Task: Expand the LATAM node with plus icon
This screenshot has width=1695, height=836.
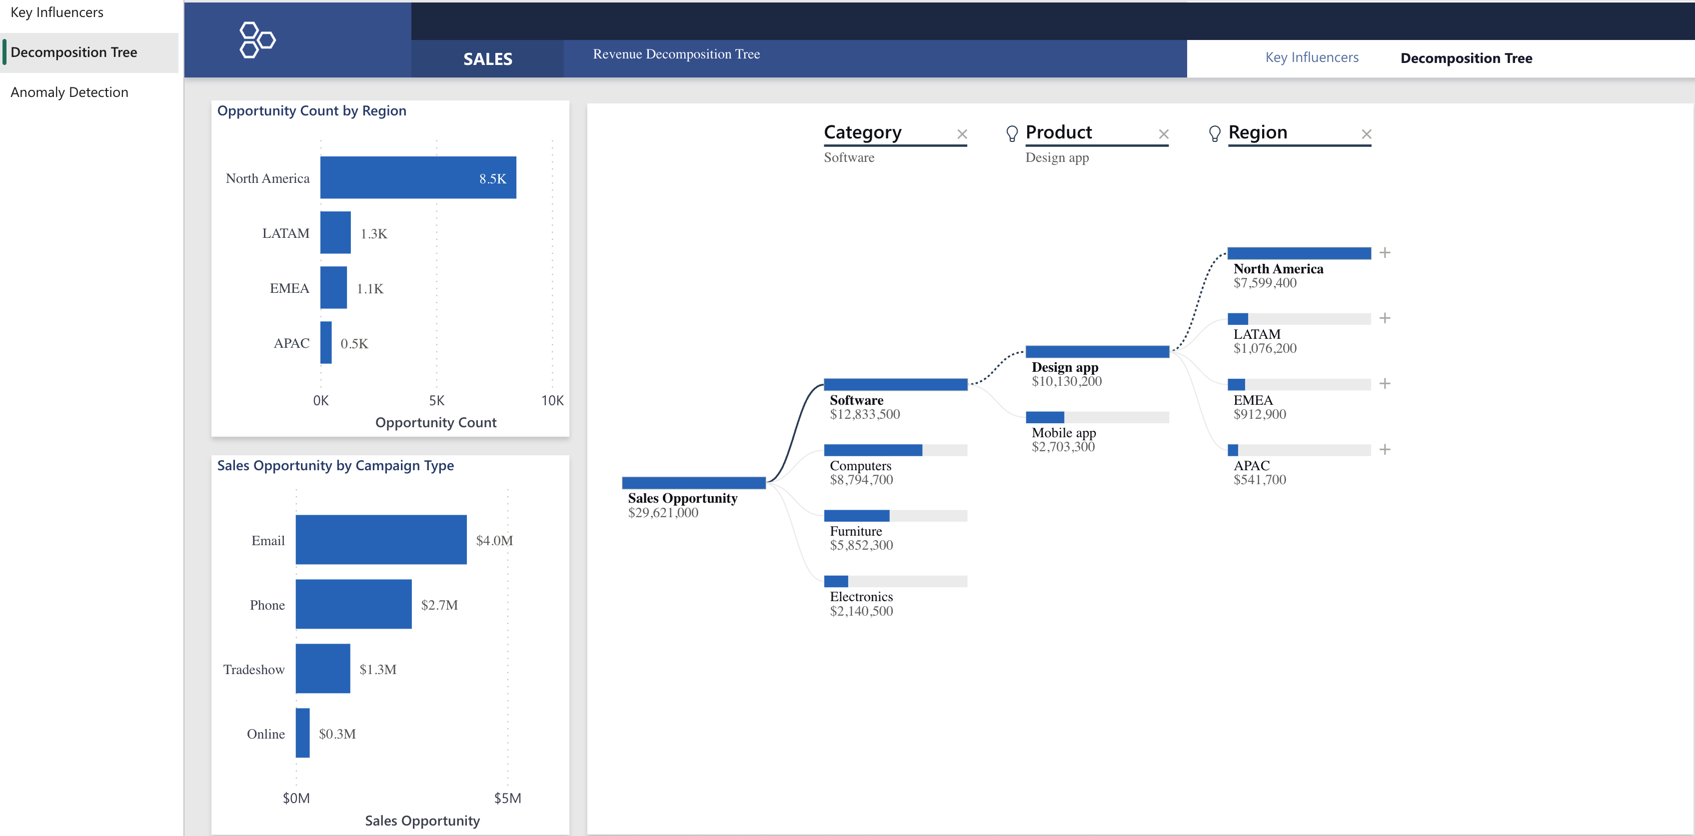Action: (x=1385, y=318)
